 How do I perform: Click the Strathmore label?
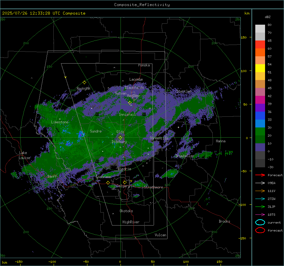tap(153, 187)
